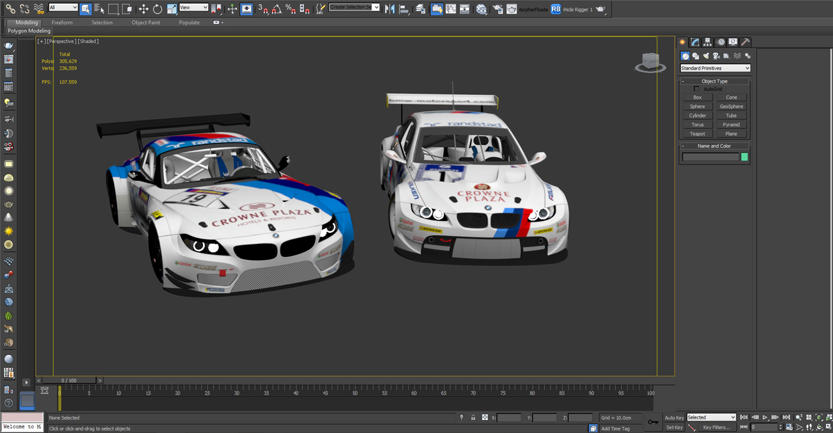
Task: Open the Object Paint ribbon tab
Action: [145, 23]
